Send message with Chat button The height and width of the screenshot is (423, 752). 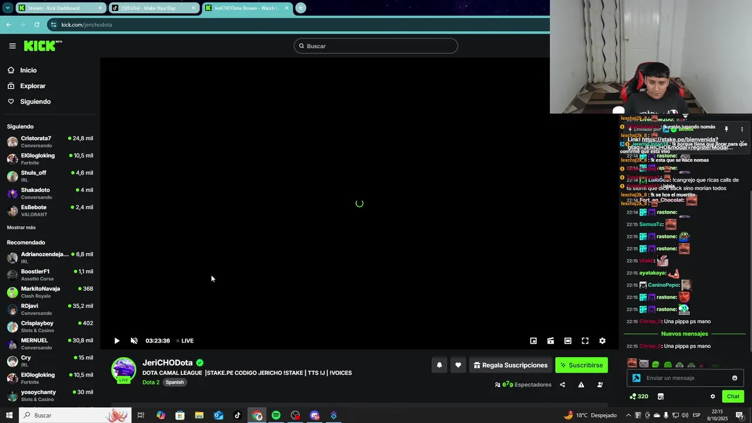coord(733,397)
